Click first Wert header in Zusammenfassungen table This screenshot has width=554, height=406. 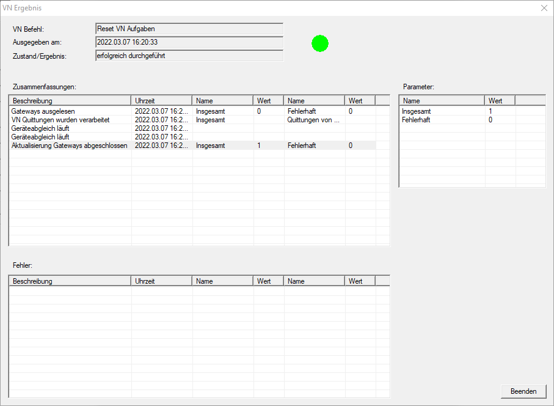click(x=268, y=101)
